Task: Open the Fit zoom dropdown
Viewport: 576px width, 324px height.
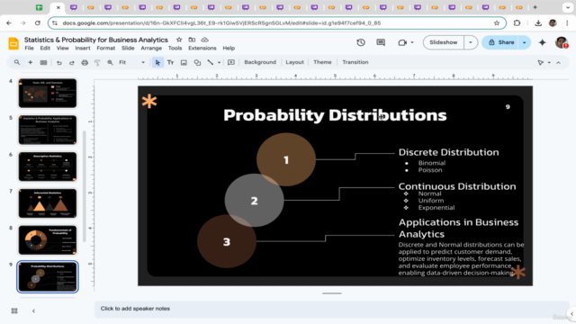Action: [x=131, y=62]
